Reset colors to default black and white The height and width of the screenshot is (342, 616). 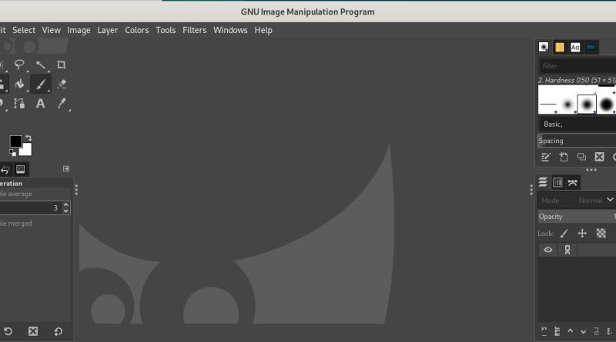tap(12, 153)
